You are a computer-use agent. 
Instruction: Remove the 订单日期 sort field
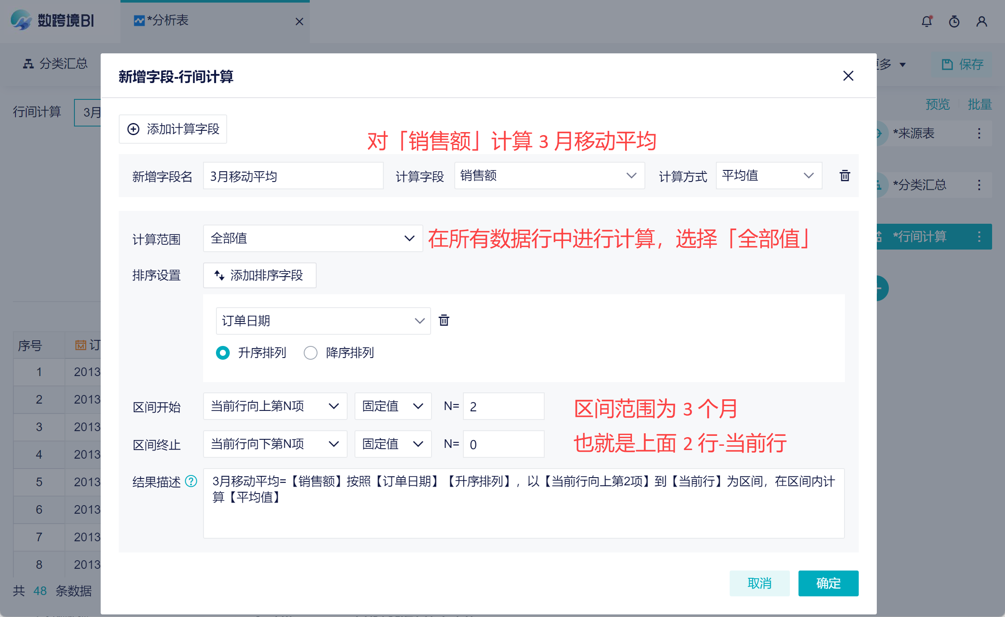[x=444, y=321]
